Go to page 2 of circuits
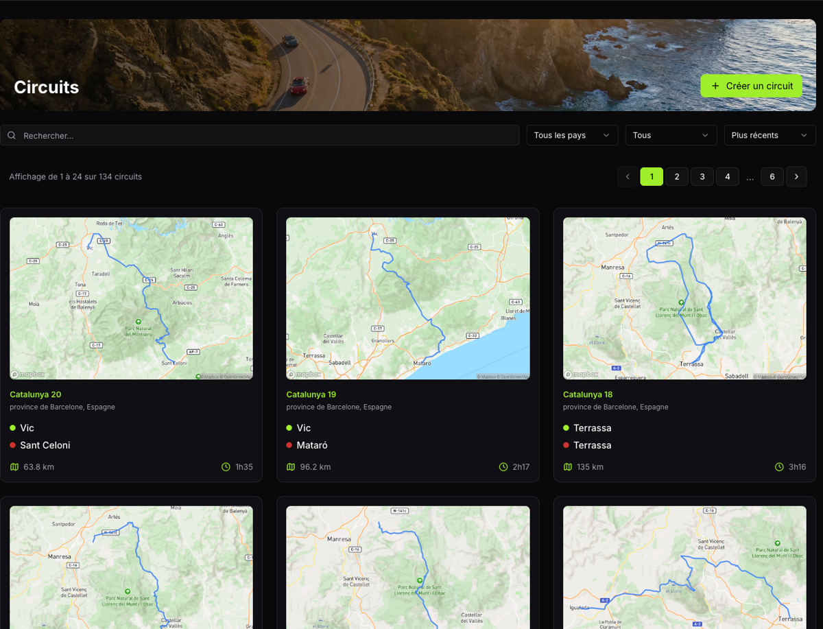The height and width of the screenshot is (629, 823). [677, 176]
